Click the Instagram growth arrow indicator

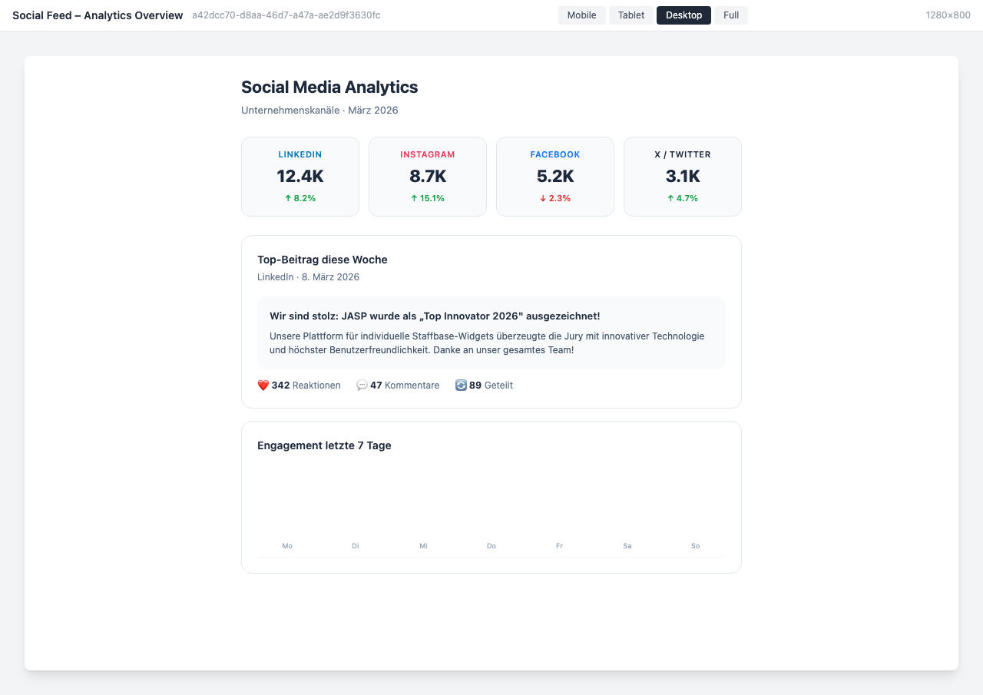[x=414, y=197]
